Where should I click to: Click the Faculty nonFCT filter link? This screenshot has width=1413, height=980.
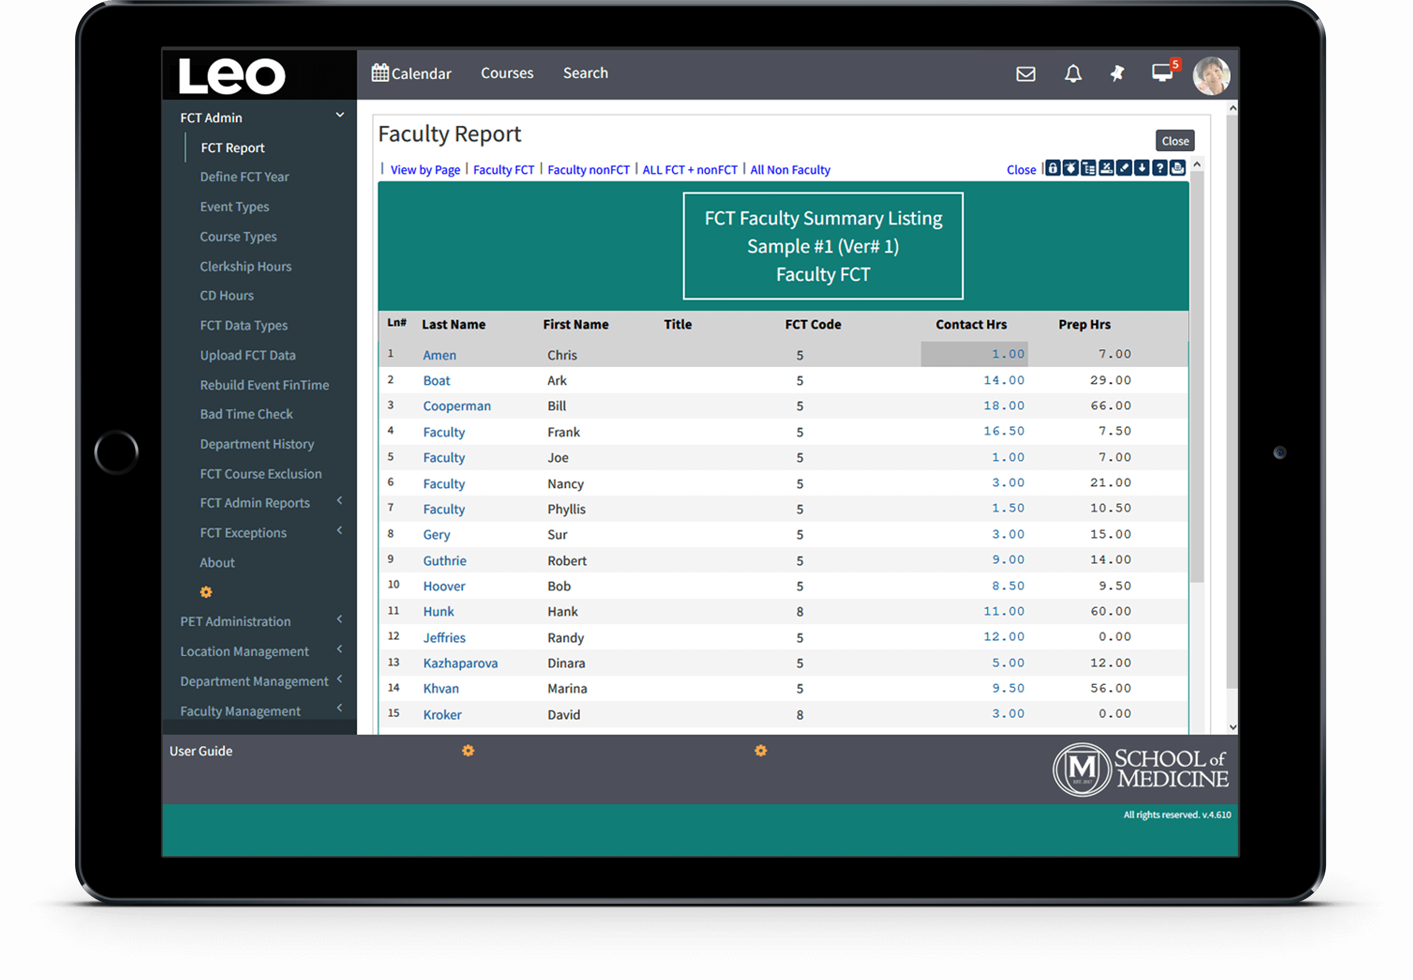[x=588, y=170]
